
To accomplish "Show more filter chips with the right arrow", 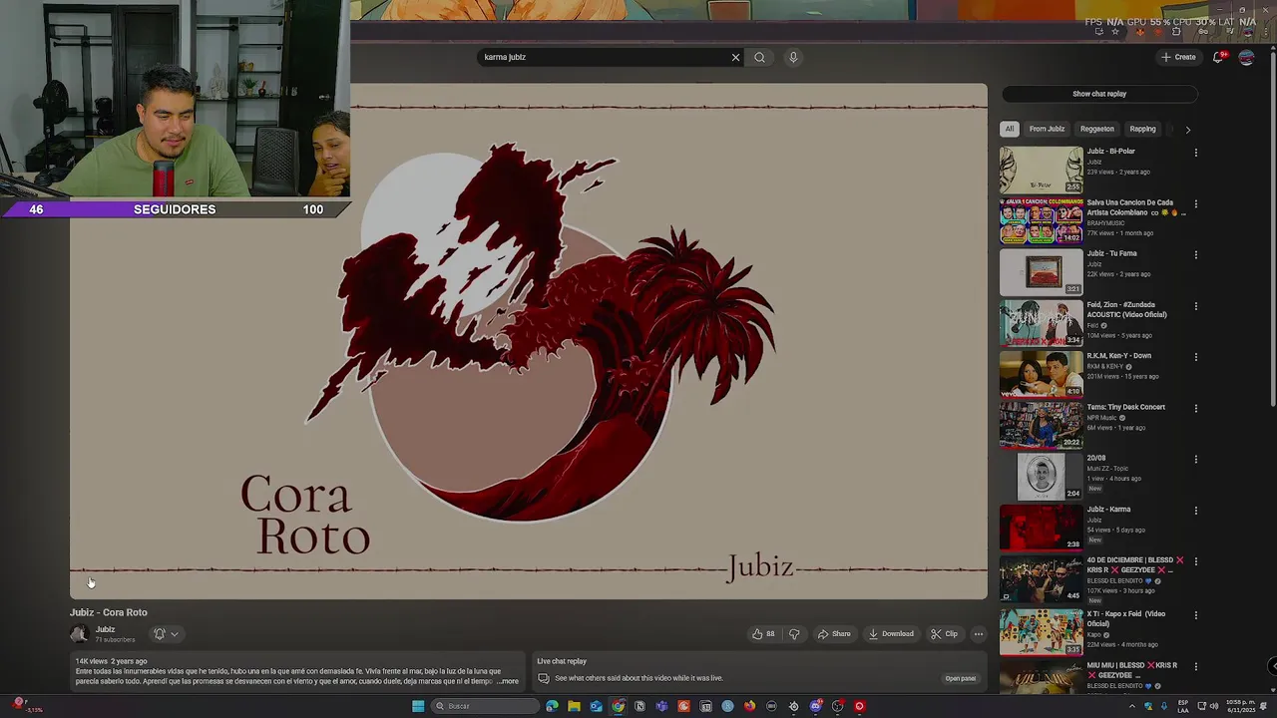I will (x=1187, y=129).
